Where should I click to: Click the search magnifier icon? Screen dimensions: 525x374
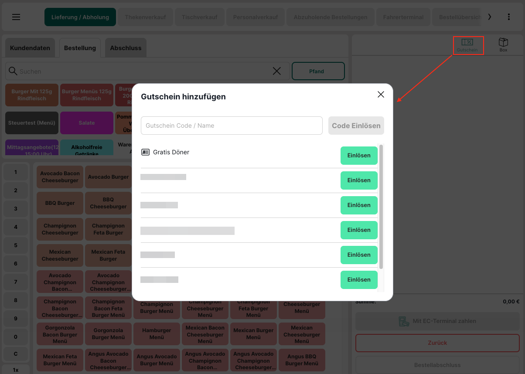(13, 71)
